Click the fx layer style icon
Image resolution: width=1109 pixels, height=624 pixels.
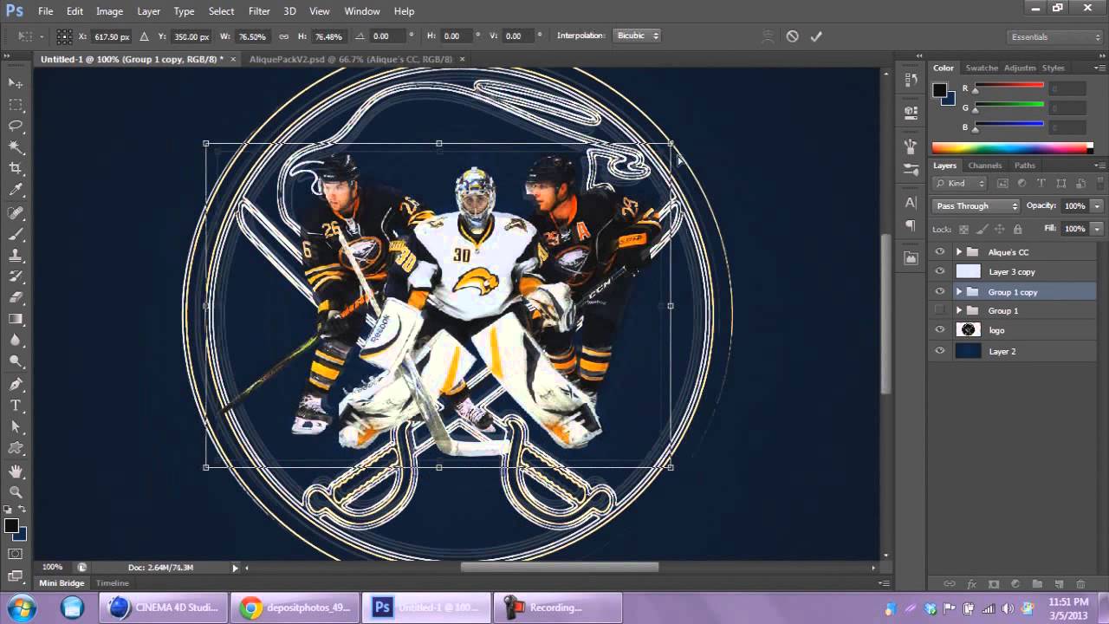coord(971,584)
